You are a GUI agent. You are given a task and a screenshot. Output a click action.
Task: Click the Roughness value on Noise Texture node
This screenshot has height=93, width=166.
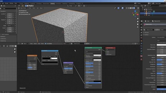tap(32, 67)
